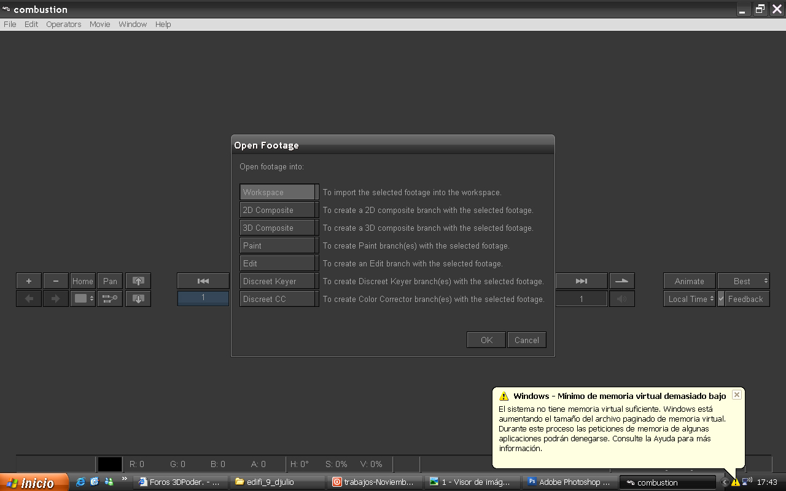Toggle the audio speaker icon
786x491 pixels.
click(x=622, y=299)
